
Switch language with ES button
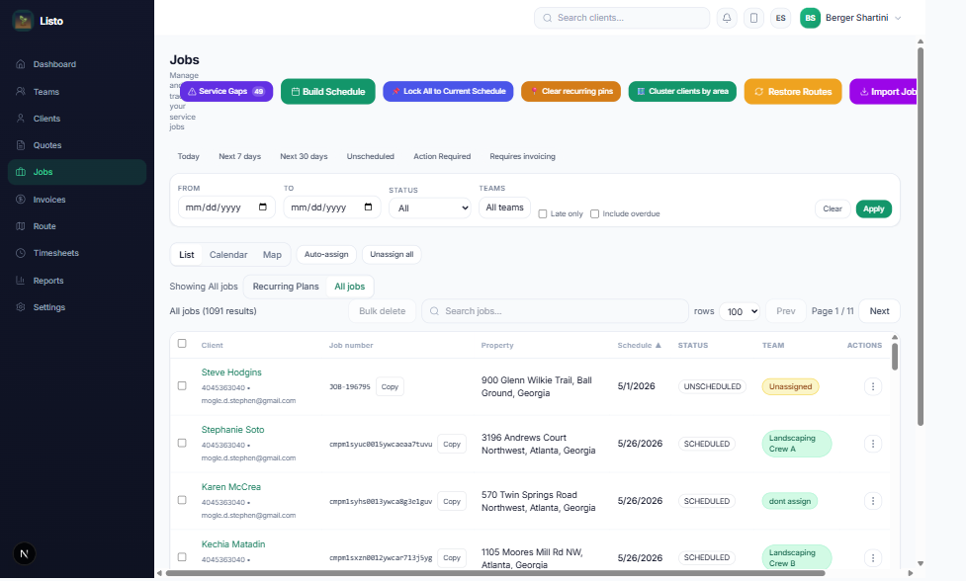coord(780,18)
